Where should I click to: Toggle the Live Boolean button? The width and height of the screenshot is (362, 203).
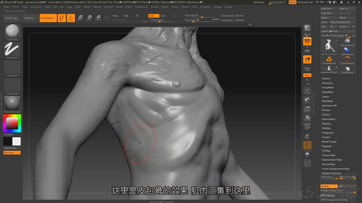click(x=48, y=18)
